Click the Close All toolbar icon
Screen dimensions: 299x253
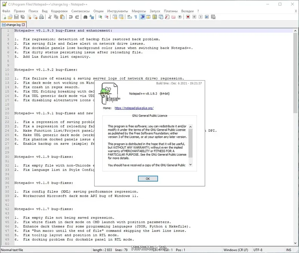(35, 17)
